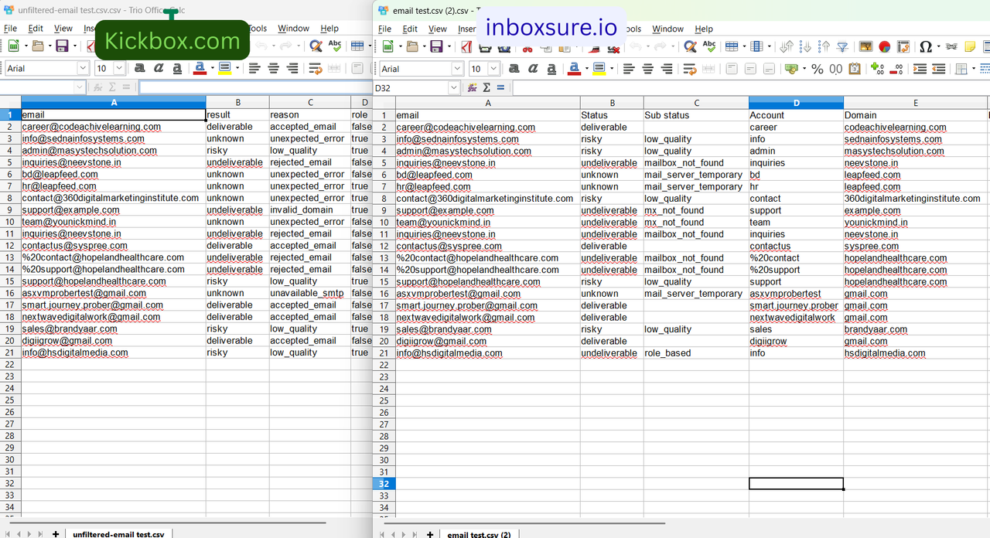
Task: Toggle Align Right in unfiltered-email test window
Action: point(292,68)
